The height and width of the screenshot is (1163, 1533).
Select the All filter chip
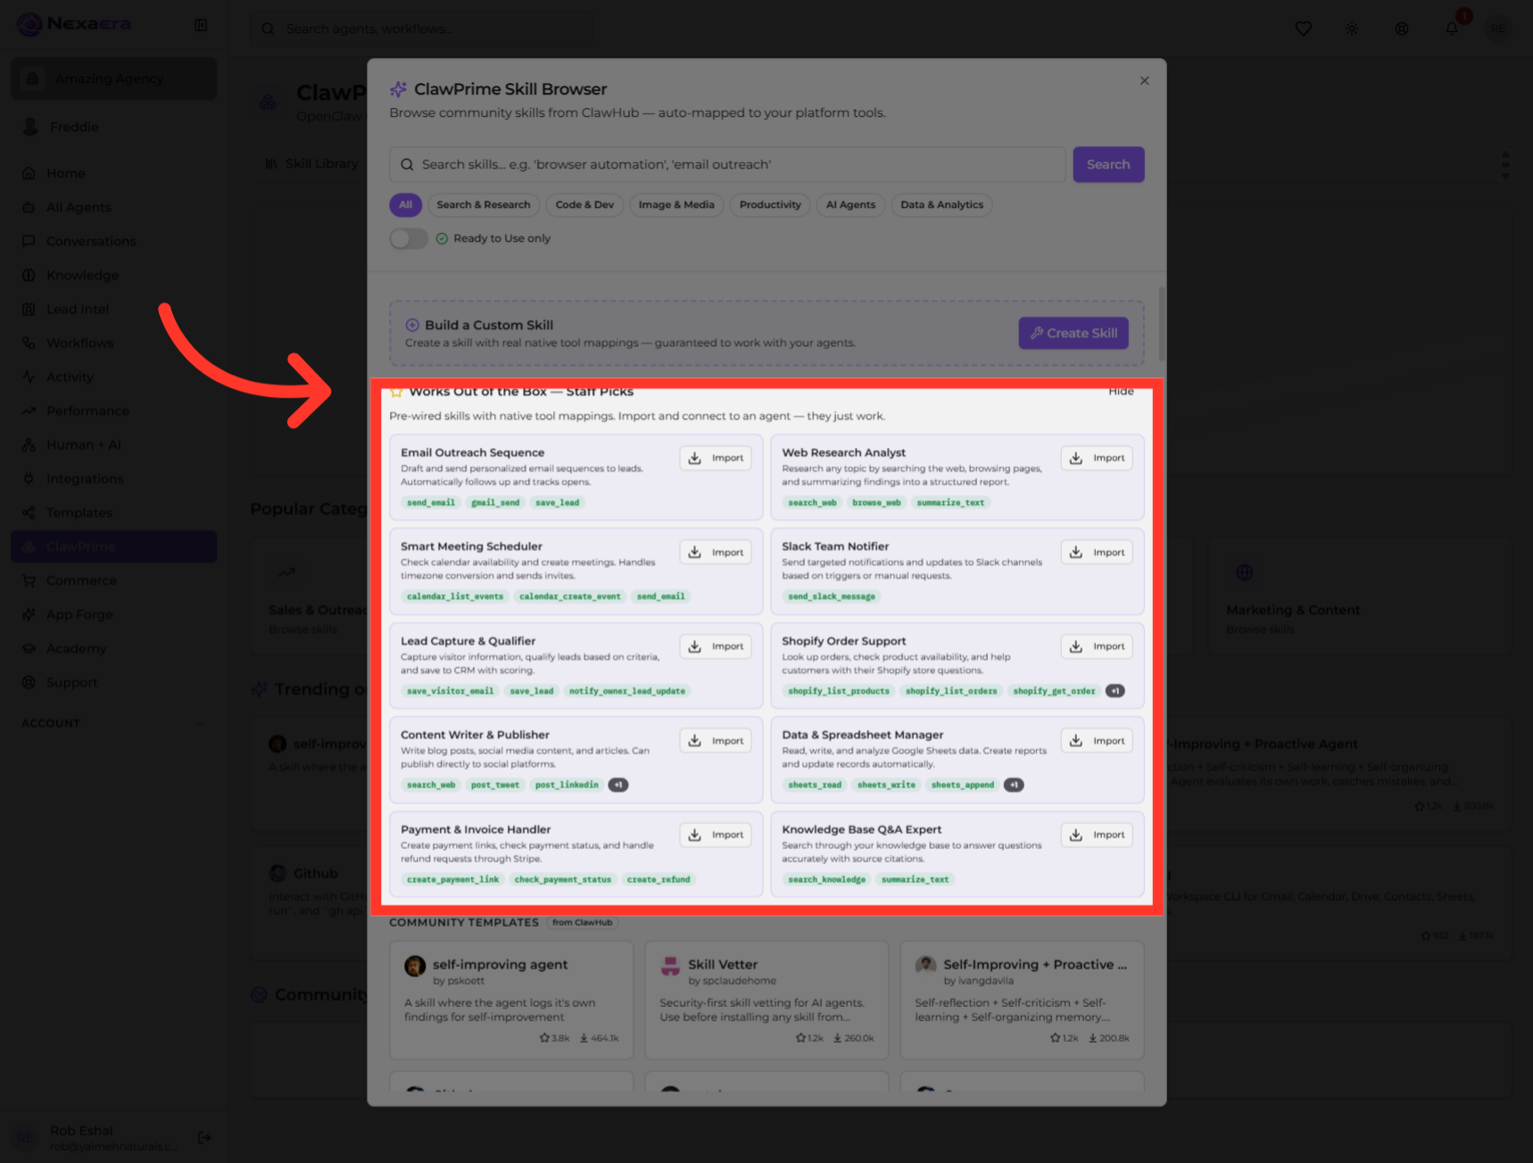(x=405, y=205)
